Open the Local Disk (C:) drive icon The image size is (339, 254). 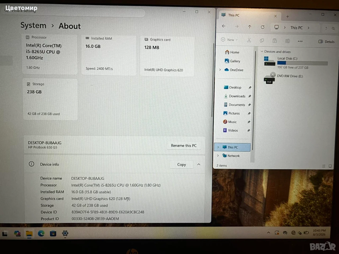pos(270,61)
